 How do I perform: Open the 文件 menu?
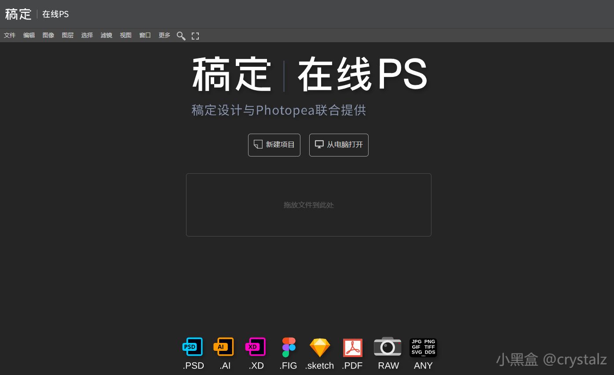pos(10,35)
